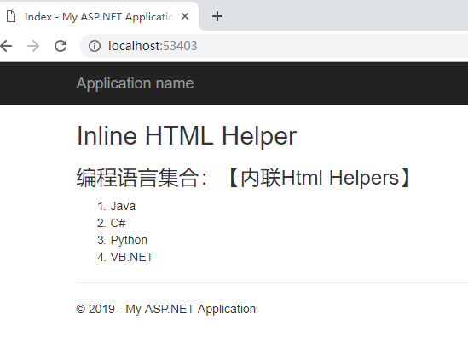Click the browser back arrow
The width and height of the screenshot is (468, 353).
5,46
